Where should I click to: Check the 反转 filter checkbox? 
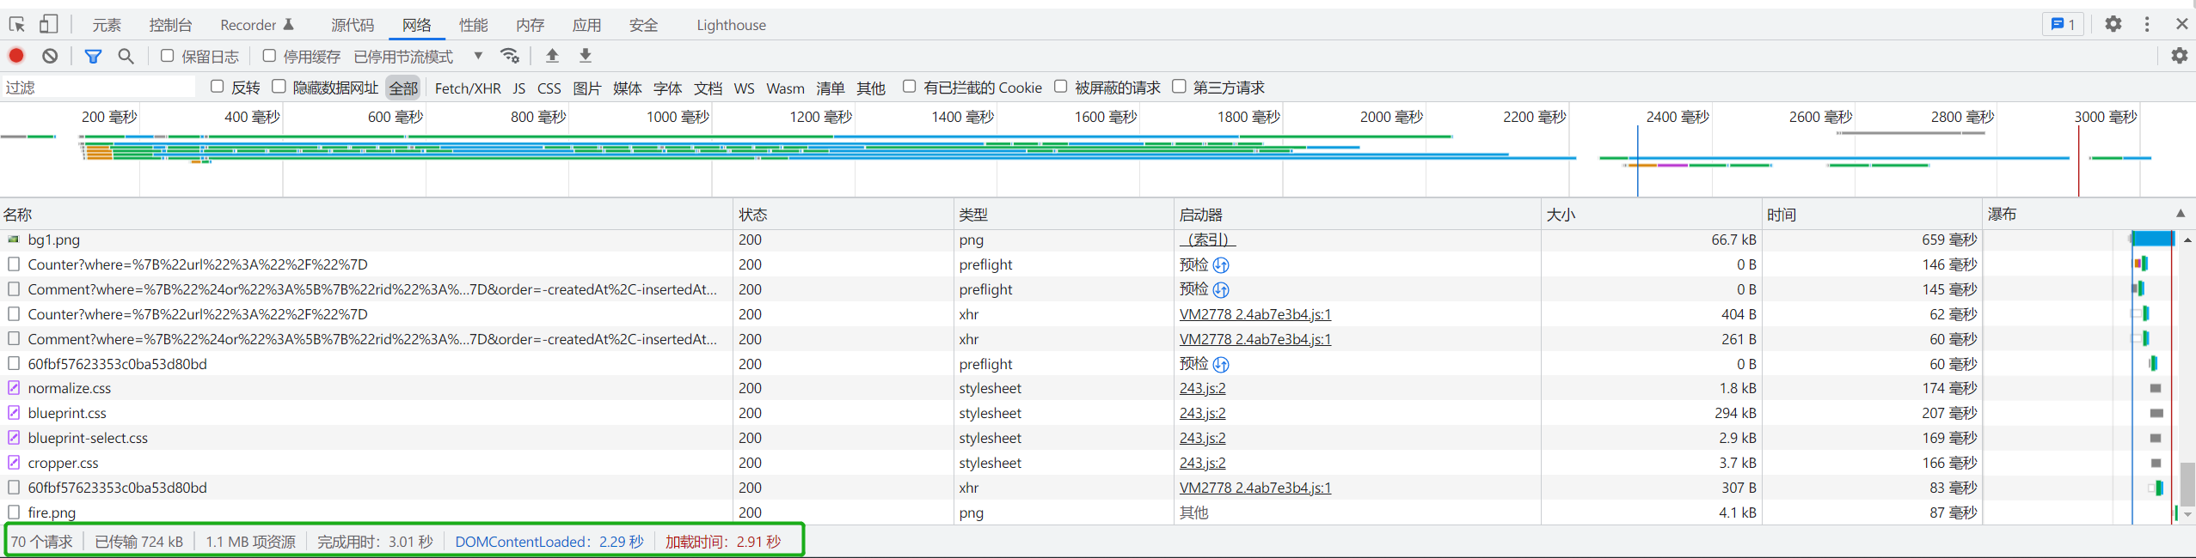[218, 87]
